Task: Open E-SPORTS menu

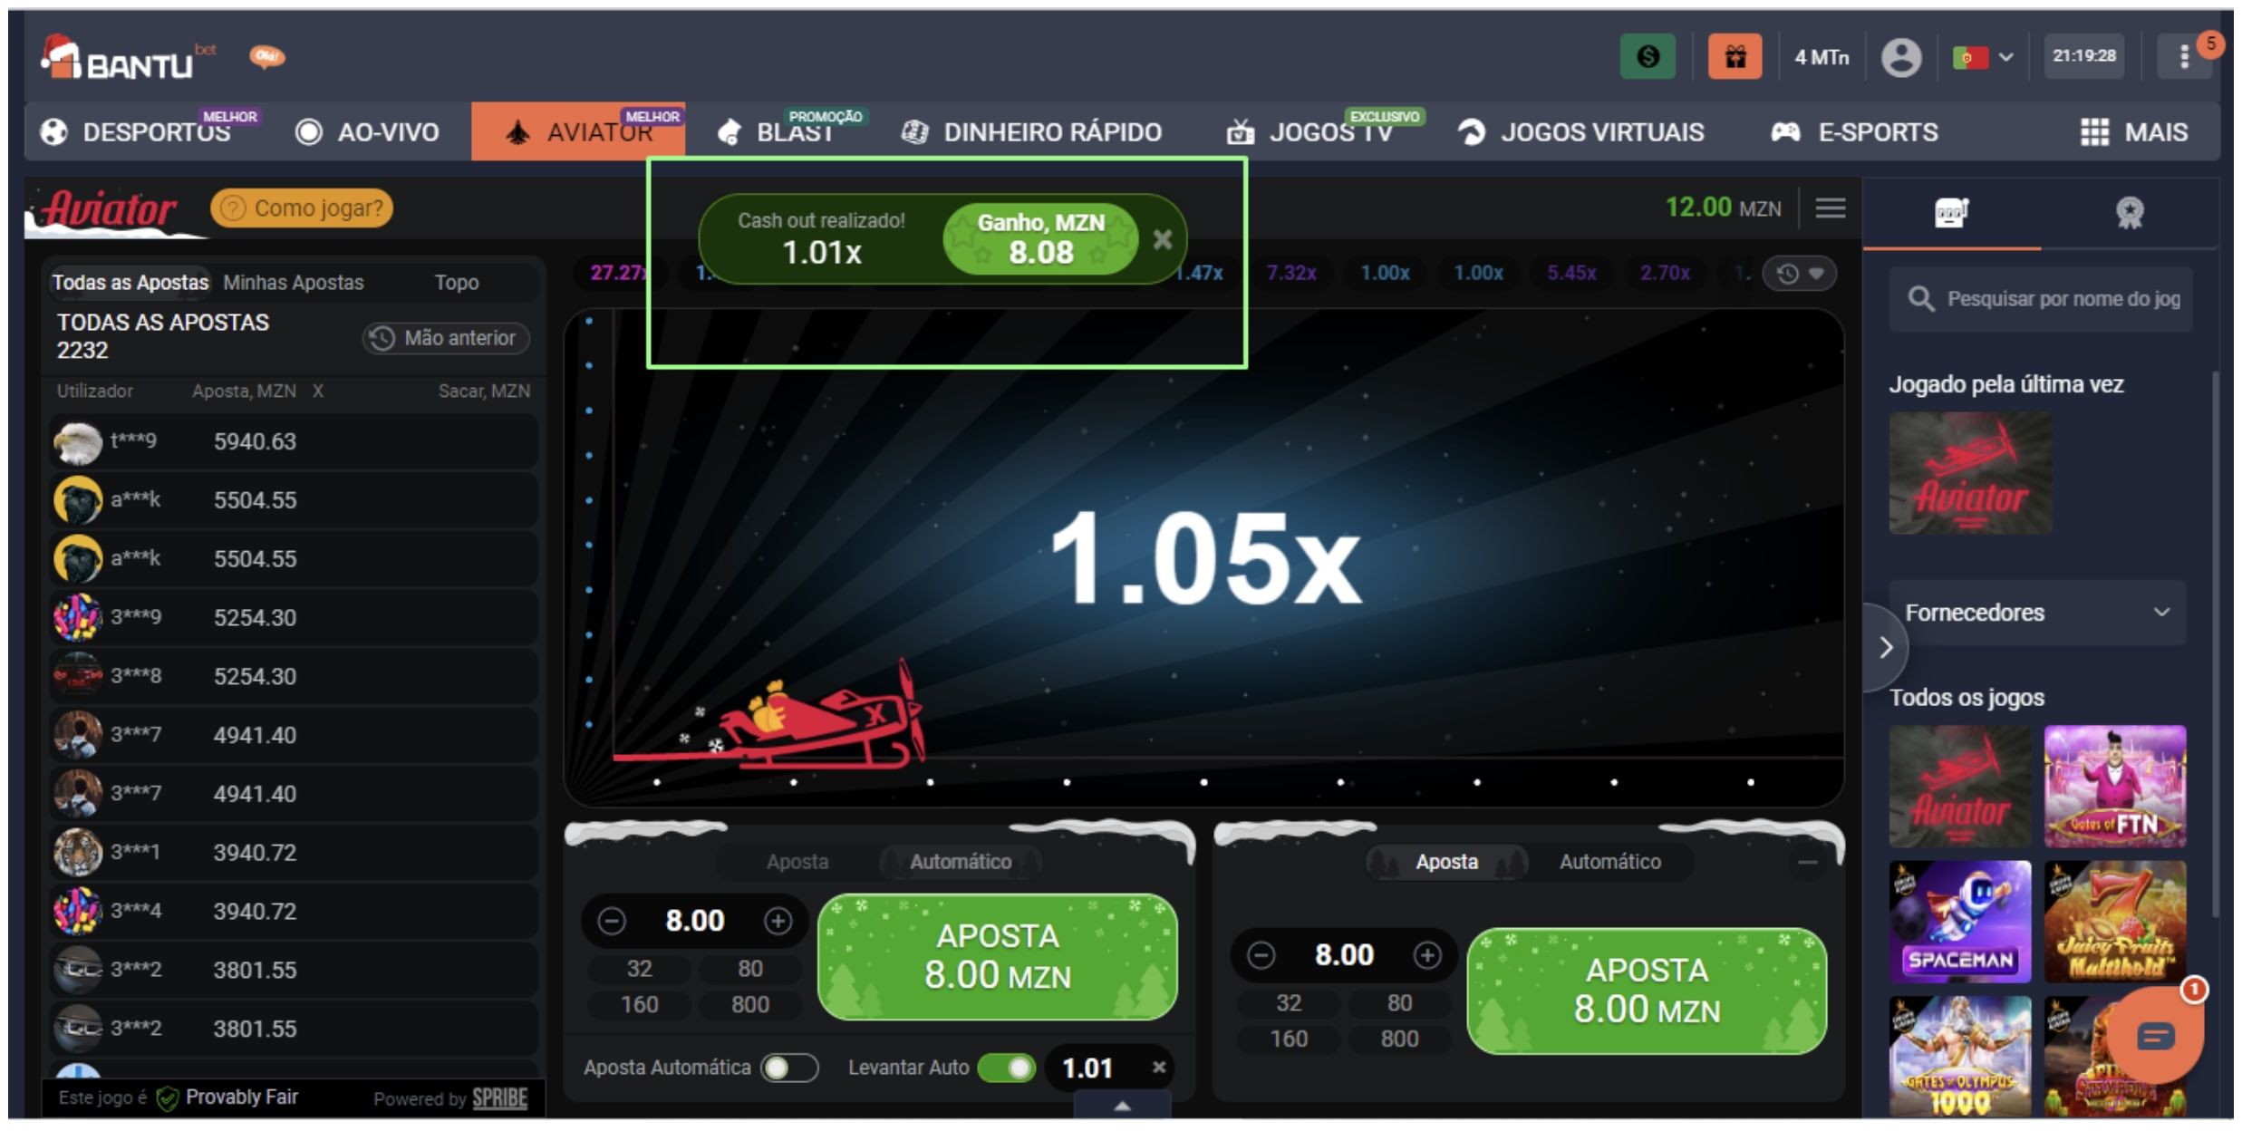Action: (x=1854, y=132)
